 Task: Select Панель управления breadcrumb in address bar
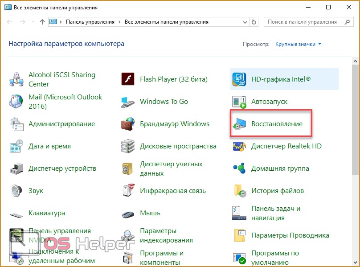pyautogui.click(x=90, y=22)
